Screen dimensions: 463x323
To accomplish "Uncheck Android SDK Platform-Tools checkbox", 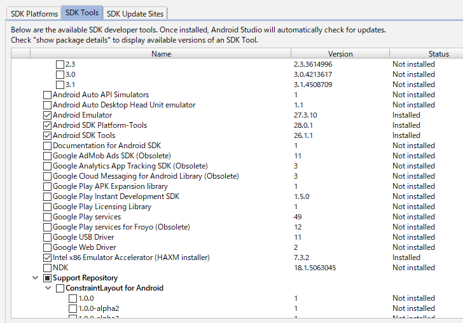I will pos(47,125).
